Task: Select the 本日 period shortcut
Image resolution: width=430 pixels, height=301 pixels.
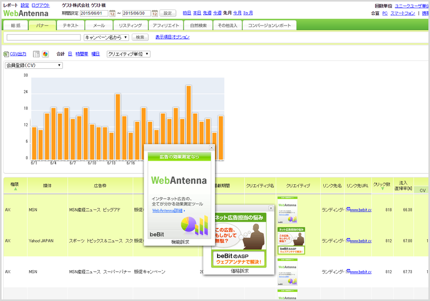Action: point(197,13)
